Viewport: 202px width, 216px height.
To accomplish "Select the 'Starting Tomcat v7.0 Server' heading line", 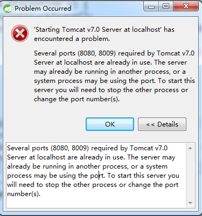I will 104,30.
